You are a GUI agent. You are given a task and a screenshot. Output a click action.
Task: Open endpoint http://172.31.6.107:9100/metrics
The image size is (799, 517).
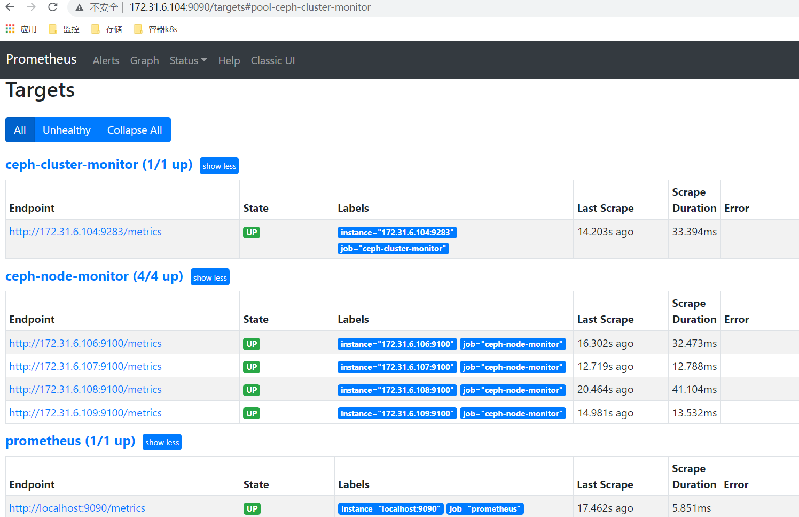pos(85,366)
